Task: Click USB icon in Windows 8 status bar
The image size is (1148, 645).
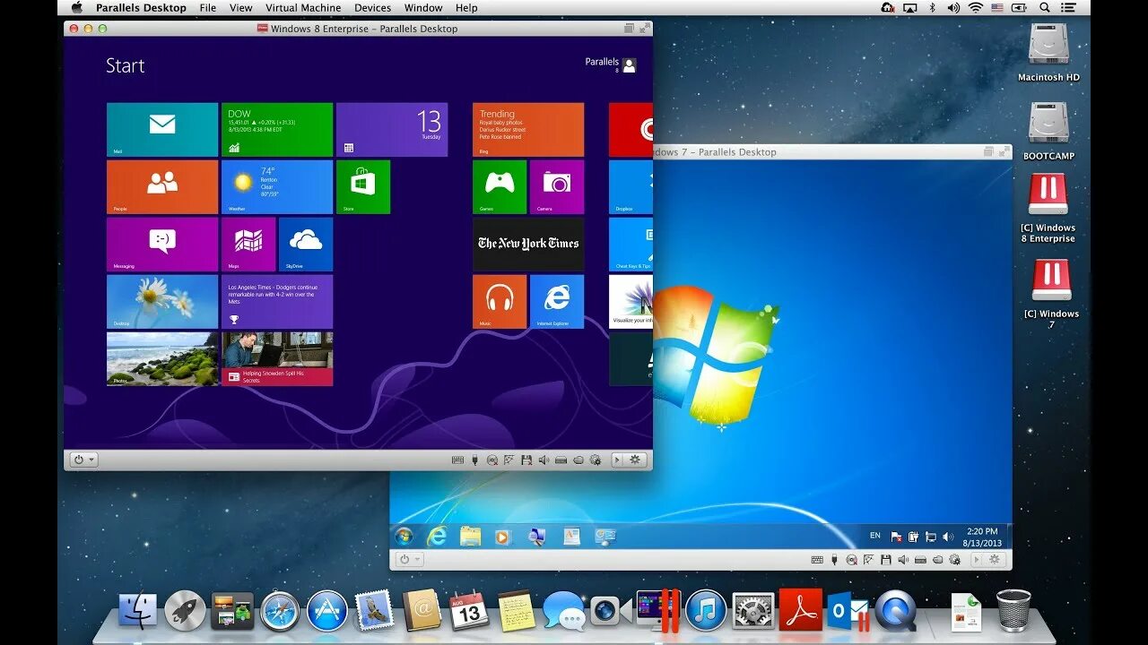Action: (475, 460)
